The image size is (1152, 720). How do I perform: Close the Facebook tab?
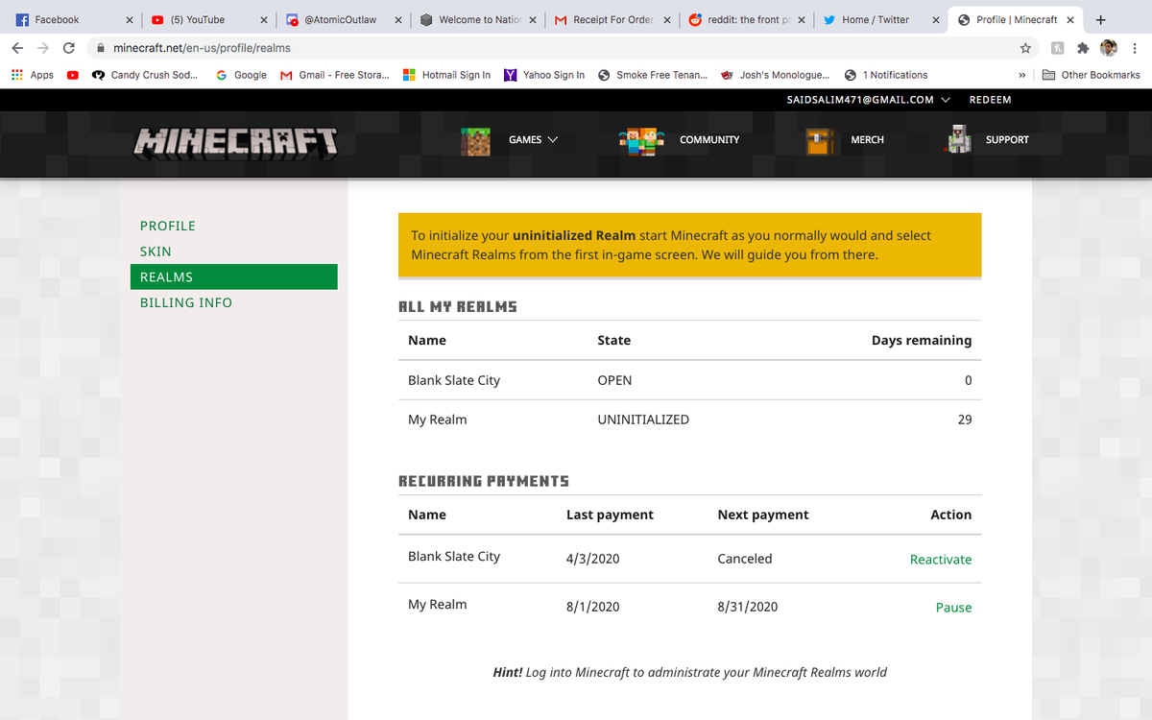129,19
